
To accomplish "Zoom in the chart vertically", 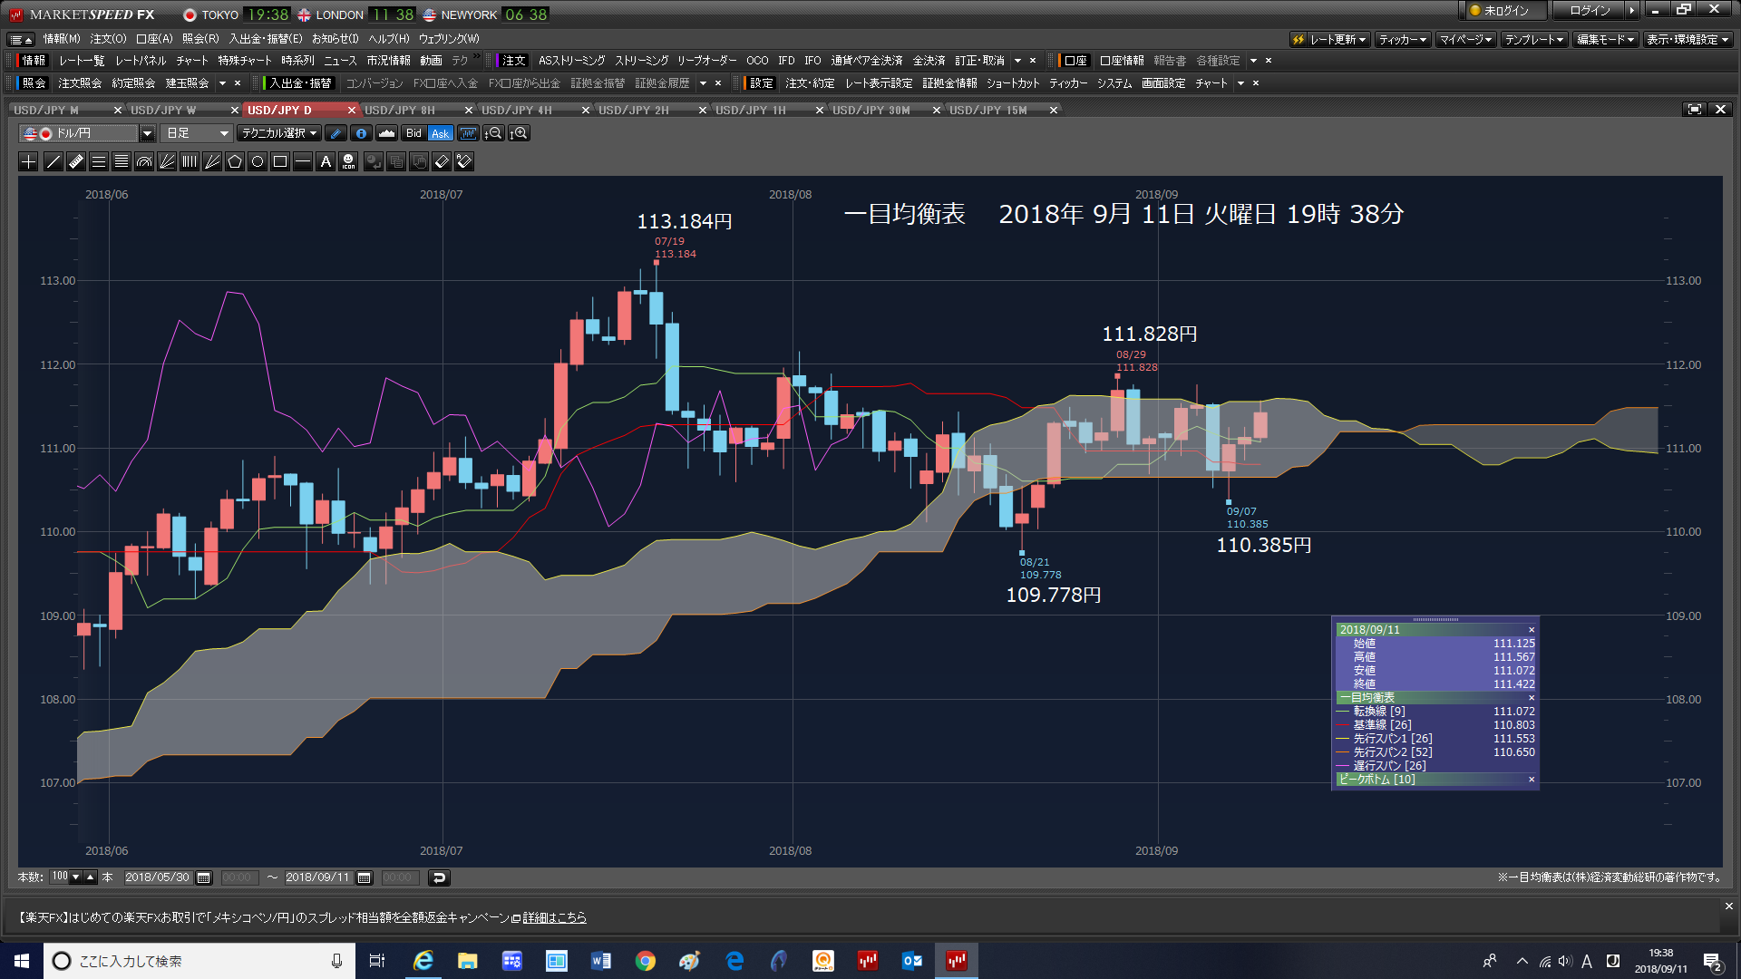I will point(520,133).
